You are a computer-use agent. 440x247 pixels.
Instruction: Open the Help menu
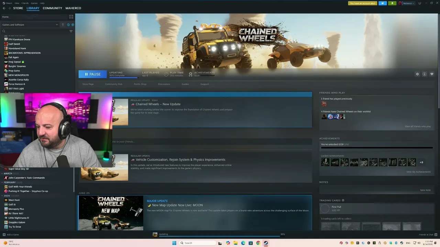point(42,3)
